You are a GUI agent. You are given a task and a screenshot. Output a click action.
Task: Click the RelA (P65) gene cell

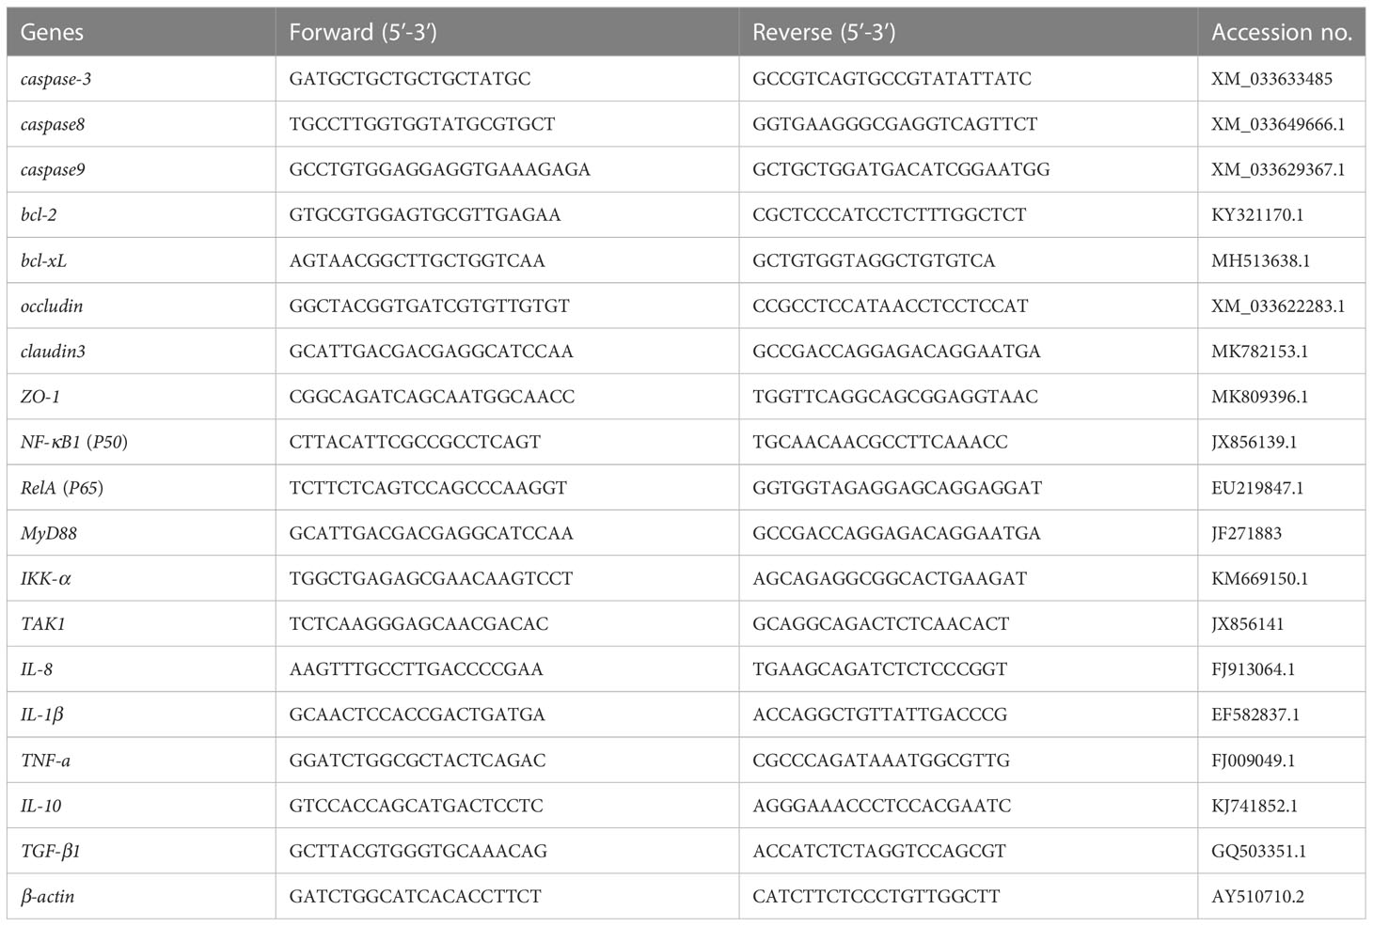click(62, 488)
